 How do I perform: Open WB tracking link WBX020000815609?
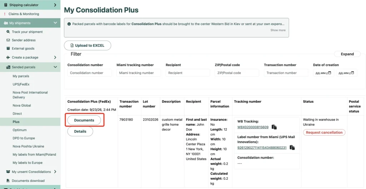click(253, 127)
